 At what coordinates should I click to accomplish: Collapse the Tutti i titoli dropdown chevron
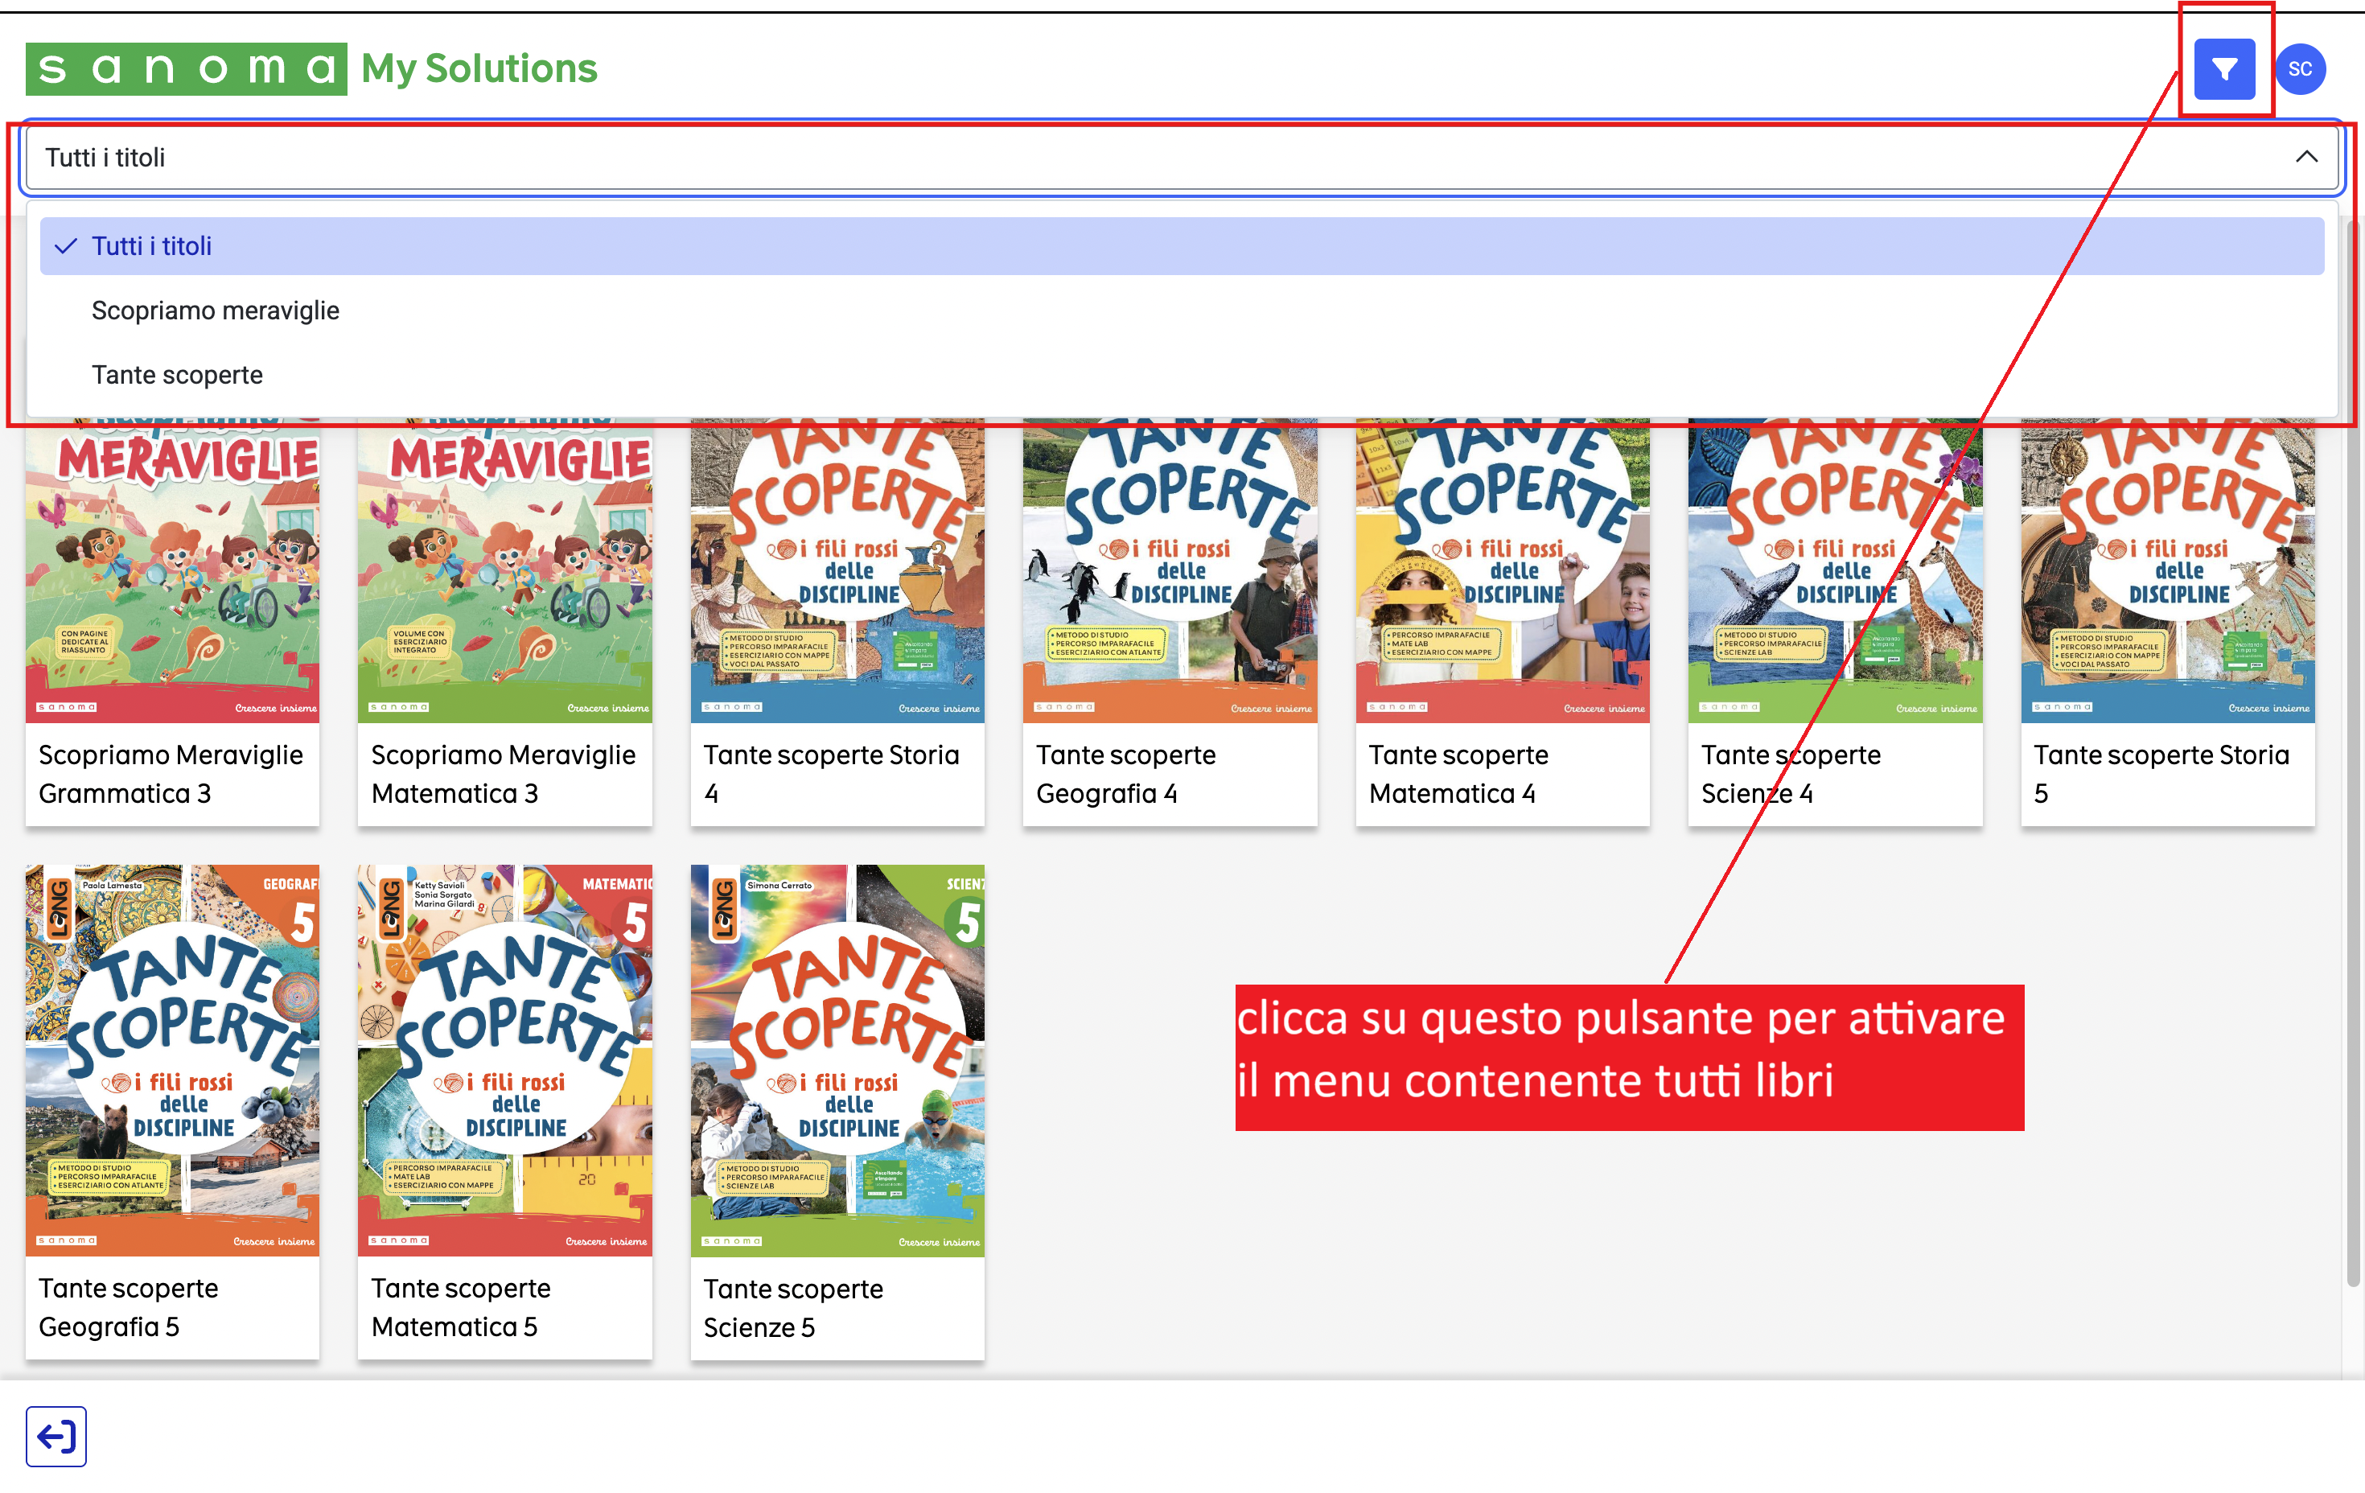(x=2306, y=157)
